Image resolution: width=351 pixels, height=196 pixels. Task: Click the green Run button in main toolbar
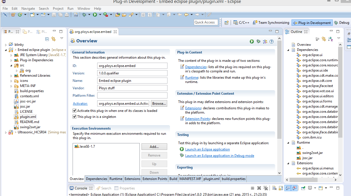click(x=95, y=15)
